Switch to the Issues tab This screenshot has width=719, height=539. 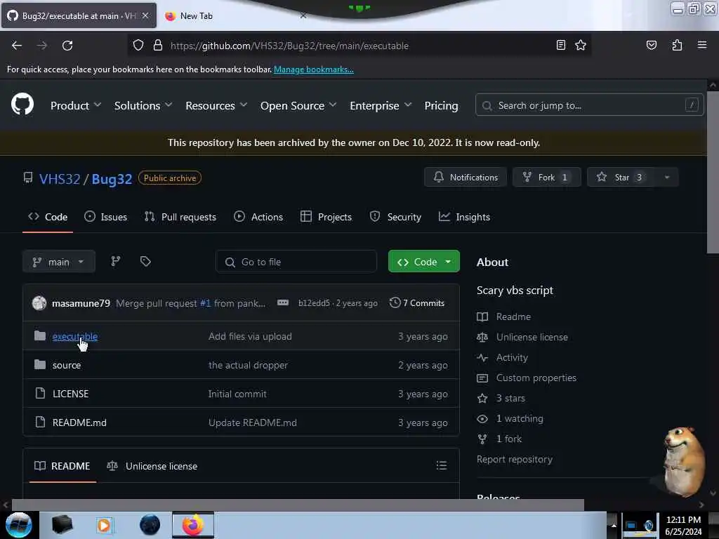105,217
